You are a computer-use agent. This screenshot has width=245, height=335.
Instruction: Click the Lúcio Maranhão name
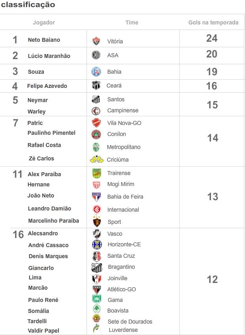pos(49,56)
